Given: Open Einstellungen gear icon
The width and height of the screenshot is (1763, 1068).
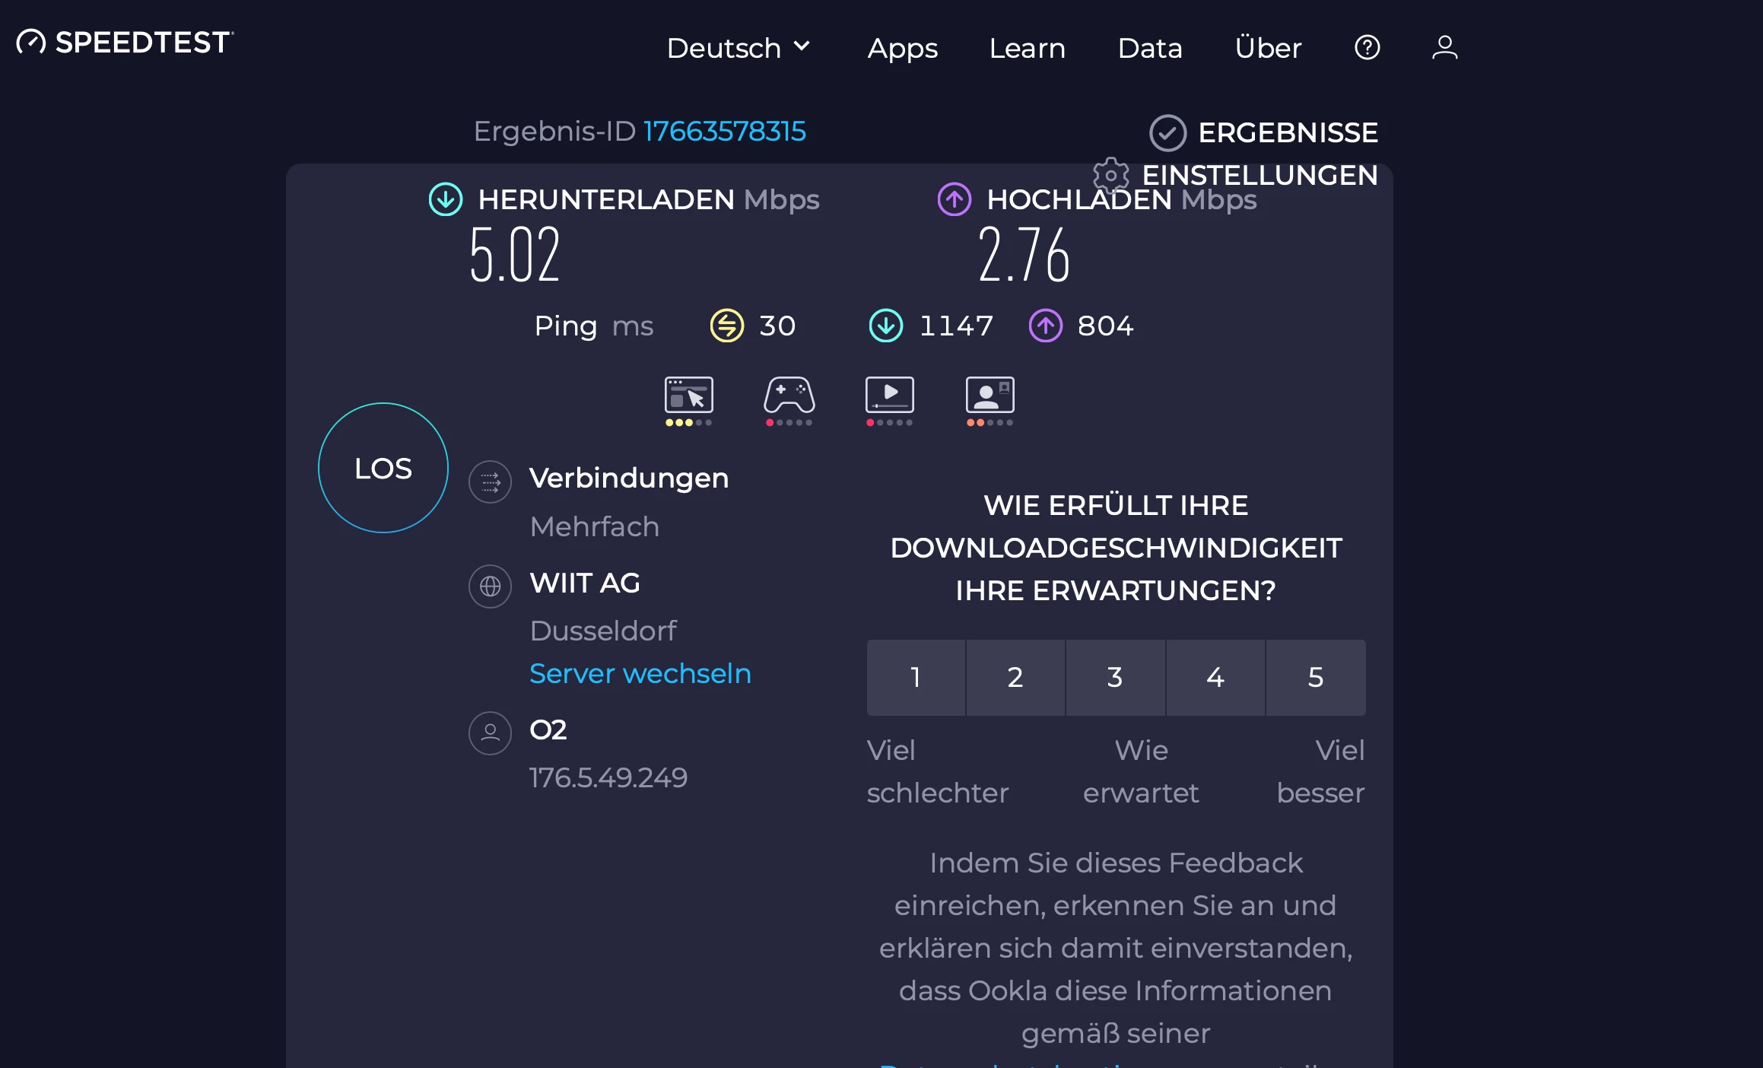Looking at the screenshot, I should pos(1110,175).
